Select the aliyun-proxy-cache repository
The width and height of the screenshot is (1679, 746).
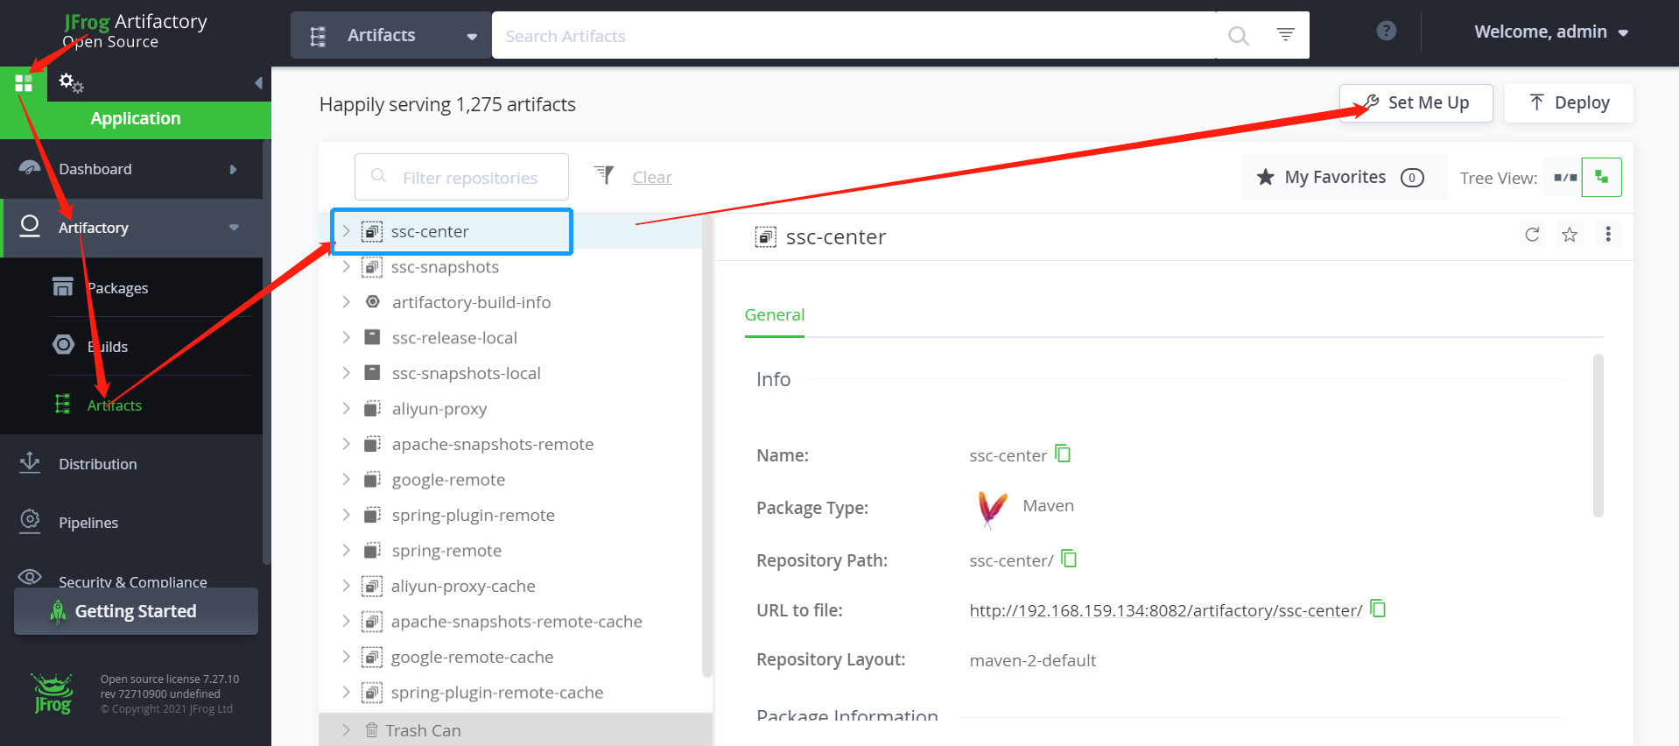pos(463,586)
